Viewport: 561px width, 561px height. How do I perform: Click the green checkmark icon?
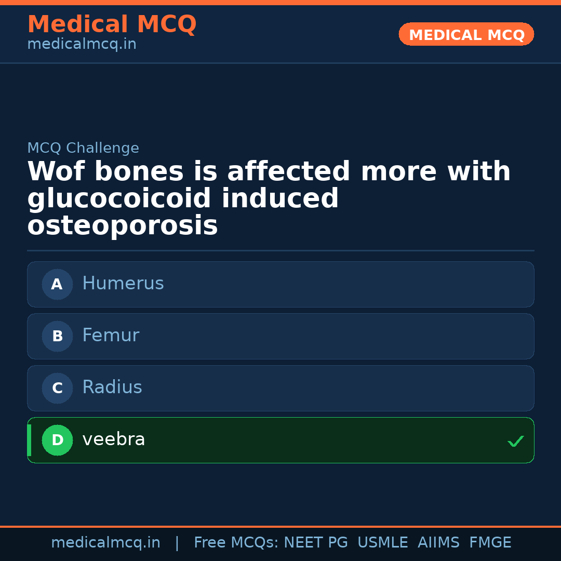[515, 442]
